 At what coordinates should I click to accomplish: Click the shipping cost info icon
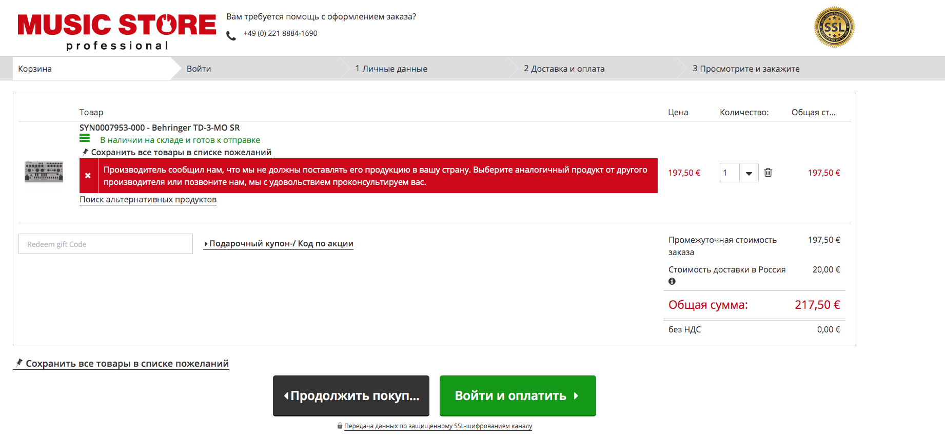pos(672,281)
